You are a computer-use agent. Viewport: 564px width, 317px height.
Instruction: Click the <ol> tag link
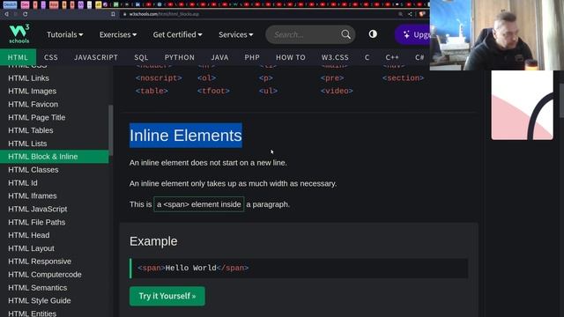[206, 78]
